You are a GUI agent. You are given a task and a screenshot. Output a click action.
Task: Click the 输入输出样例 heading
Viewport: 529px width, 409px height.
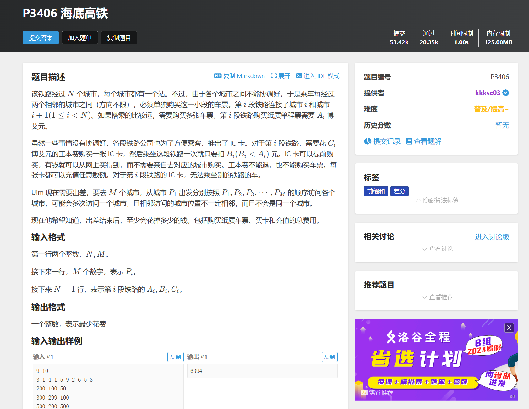[x=57, y=341]
